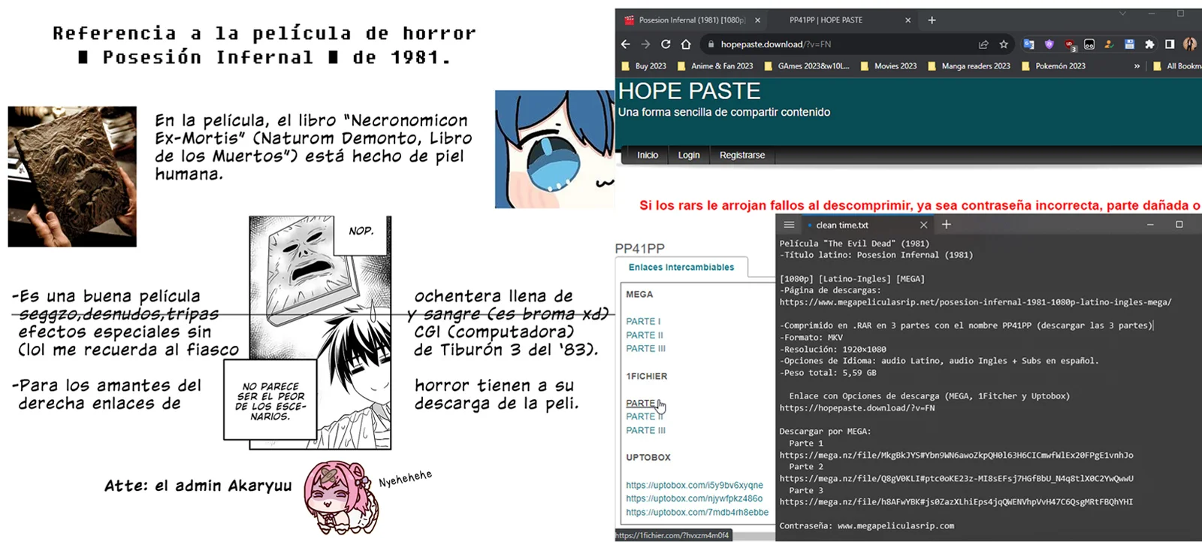Open the uBlock Origin extension icon
This screenshot has height=542, width=1202.
click(1069, 45)
